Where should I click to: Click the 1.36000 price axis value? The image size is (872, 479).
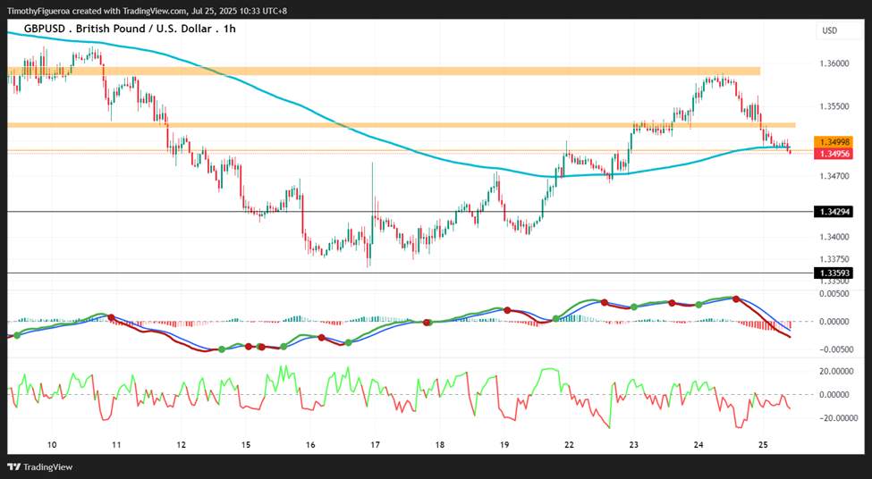click(x=834, y=64)
